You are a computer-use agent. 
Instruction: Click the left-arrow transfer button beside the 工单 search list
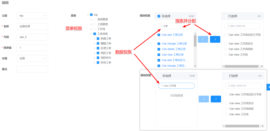[x=203, y=39]
